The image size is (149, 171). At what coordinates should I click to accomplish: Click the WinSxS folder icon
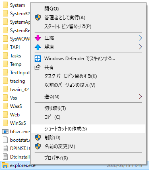click(5, 123)
